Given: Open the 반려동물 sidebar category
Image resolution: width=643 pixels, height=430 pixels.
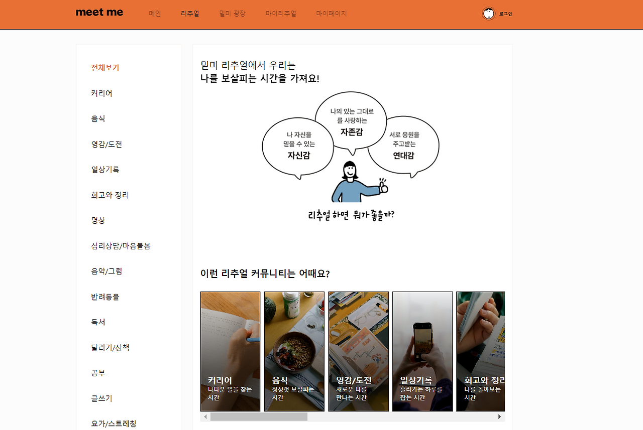Looking at the screenshot, I should click(104, 297).
